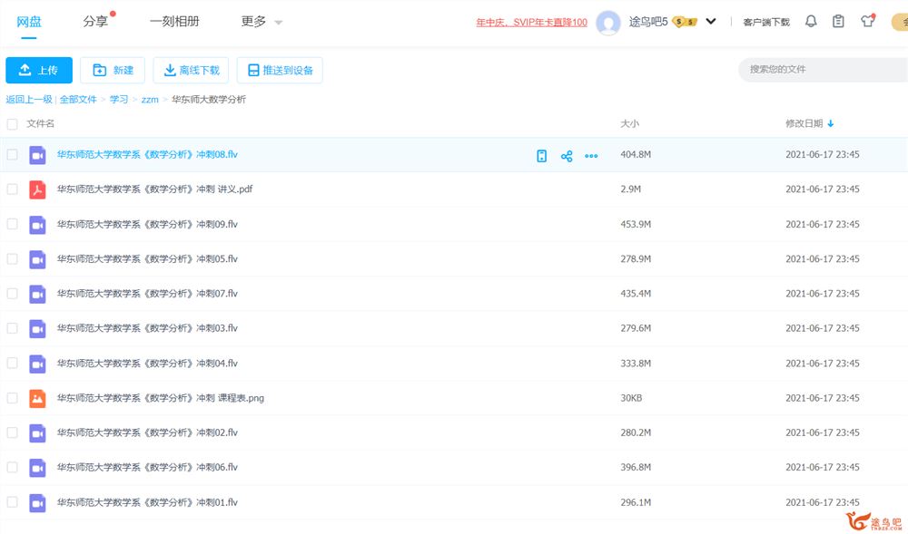Check the box for 冲刺03.flv
Screen dimensions: 908x534
12,327
